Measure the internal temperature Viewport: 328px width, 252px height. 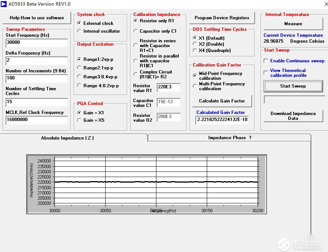[293, 24]
